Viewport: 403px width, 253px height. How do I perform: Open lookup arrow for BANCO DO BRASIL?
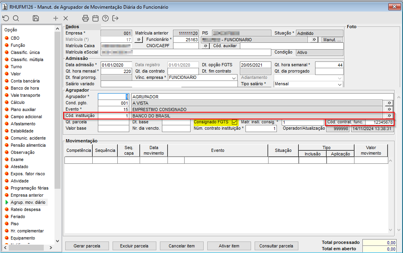click(x=389, y=116)
